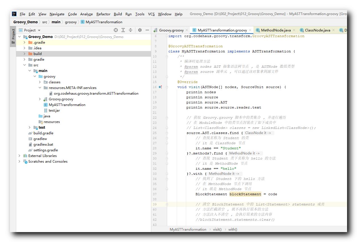Click main in navigation breadcrumb

(56, 22)
